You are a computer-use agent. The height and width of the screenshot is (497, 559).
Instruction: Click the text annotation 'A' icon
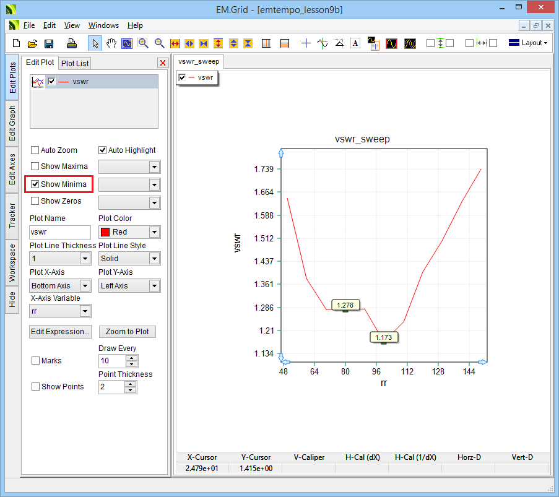point(355,43)
